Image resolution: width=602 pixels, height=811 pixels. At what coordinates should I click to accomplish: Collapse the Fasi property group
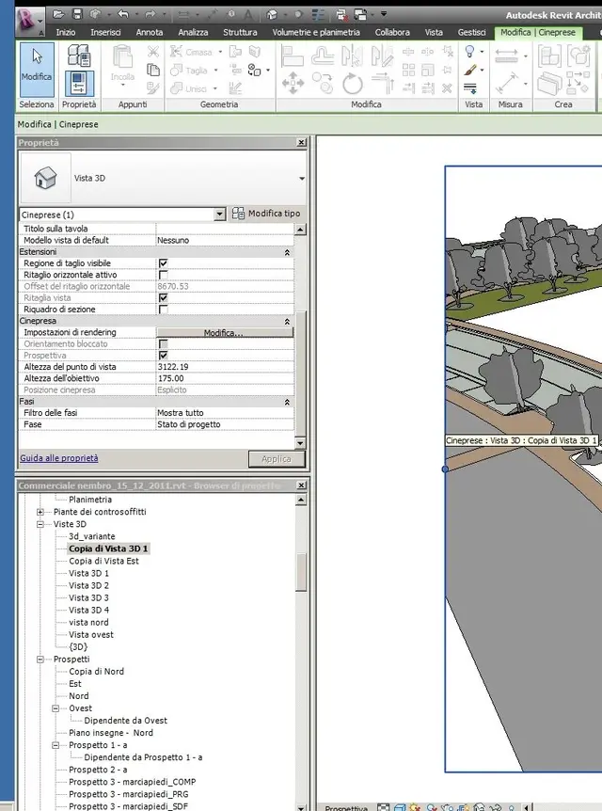(x=287, y=402)
